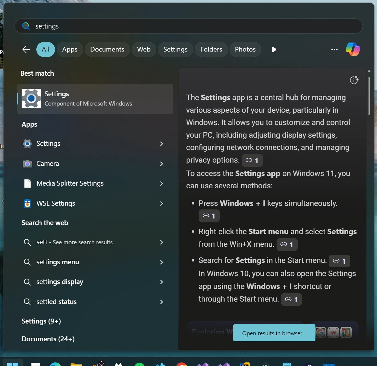
Task: Click the back arrow next to filters
Action: click(26, 49)
